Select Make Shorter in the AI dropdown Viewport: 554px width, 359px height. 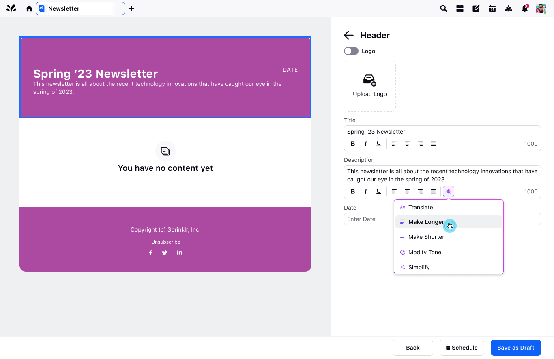(426, 237)
